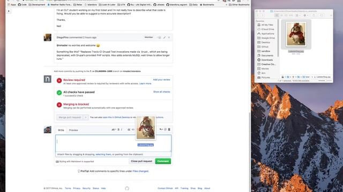This screenshot has height=192, width=343.
Task: Go forward in the Finder window
Action: coord(262,15)
